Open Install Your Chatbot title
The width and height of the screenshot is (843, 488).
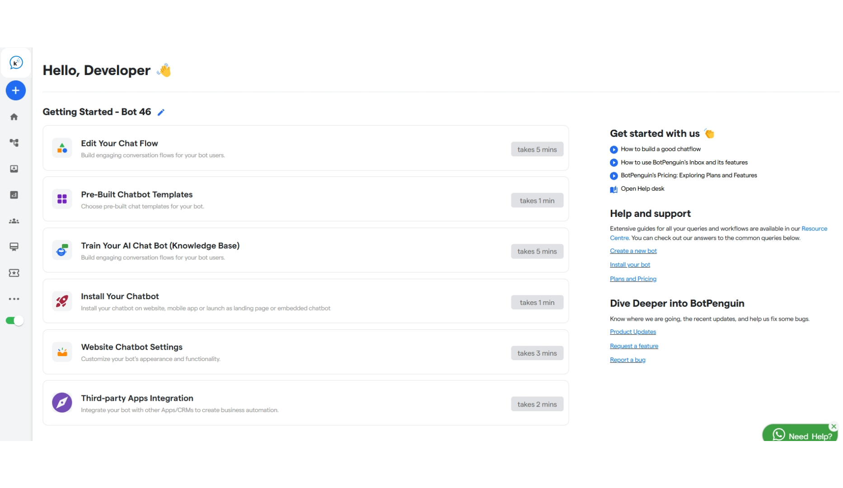click(120, 296)
